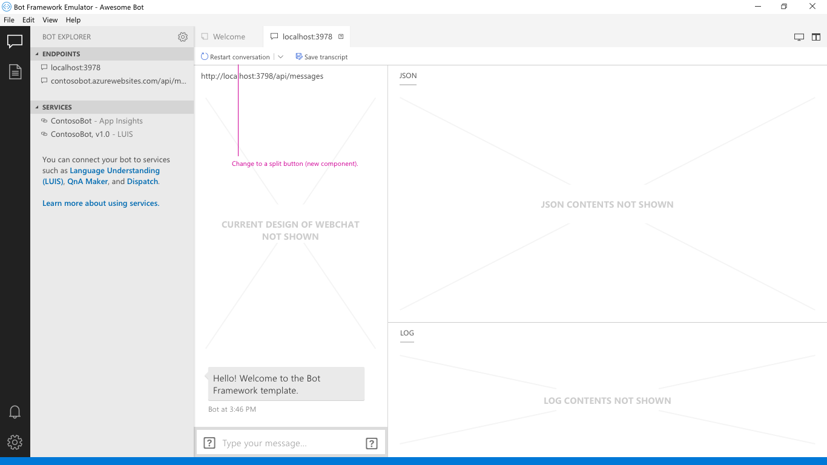Image resolution: width=827 pixels, height=465 pixels.
Task: Open the resources document icon in the navigation bar
Action: point(15,72)
